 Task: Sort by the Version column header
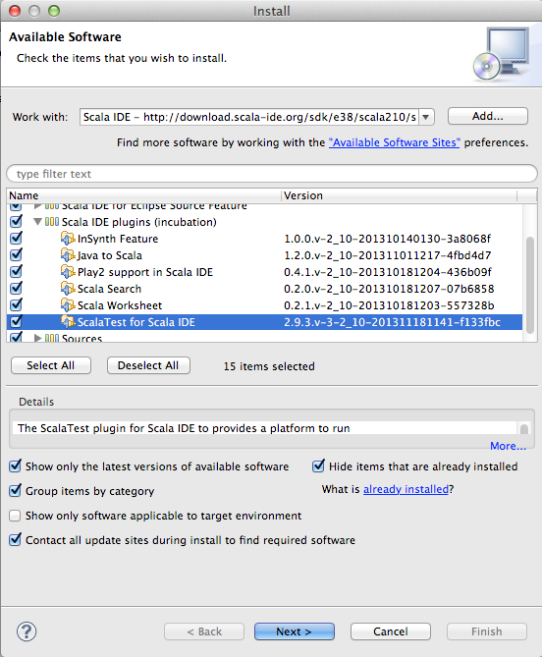[400, 195]
